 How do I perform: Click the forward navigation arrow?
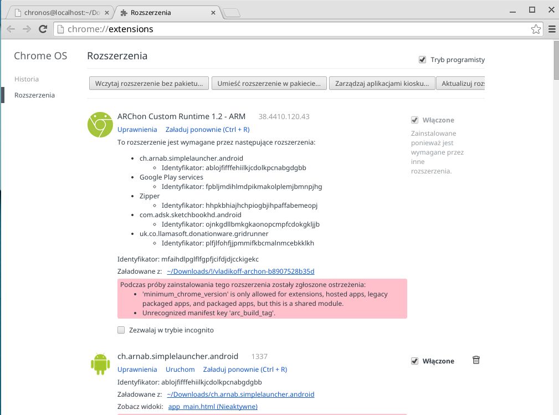point(27,29)
